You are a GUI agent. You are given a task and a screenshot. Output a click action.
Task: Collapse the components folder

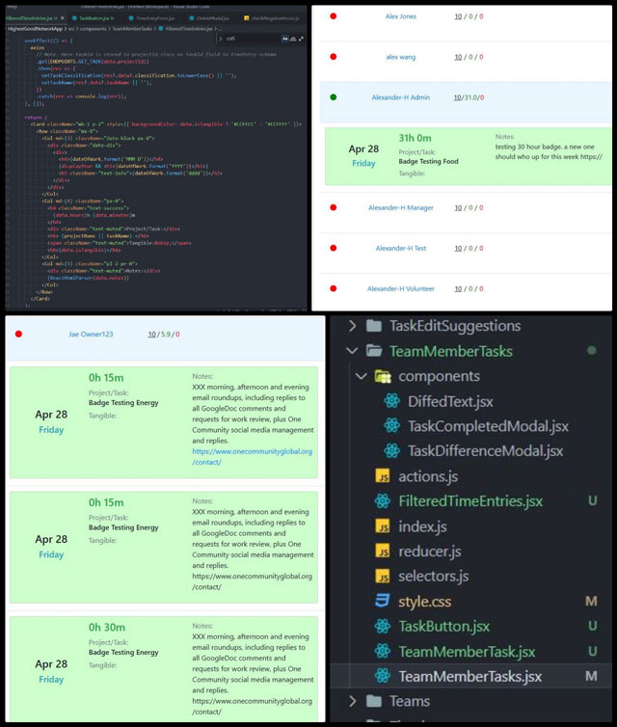(362, 376)
